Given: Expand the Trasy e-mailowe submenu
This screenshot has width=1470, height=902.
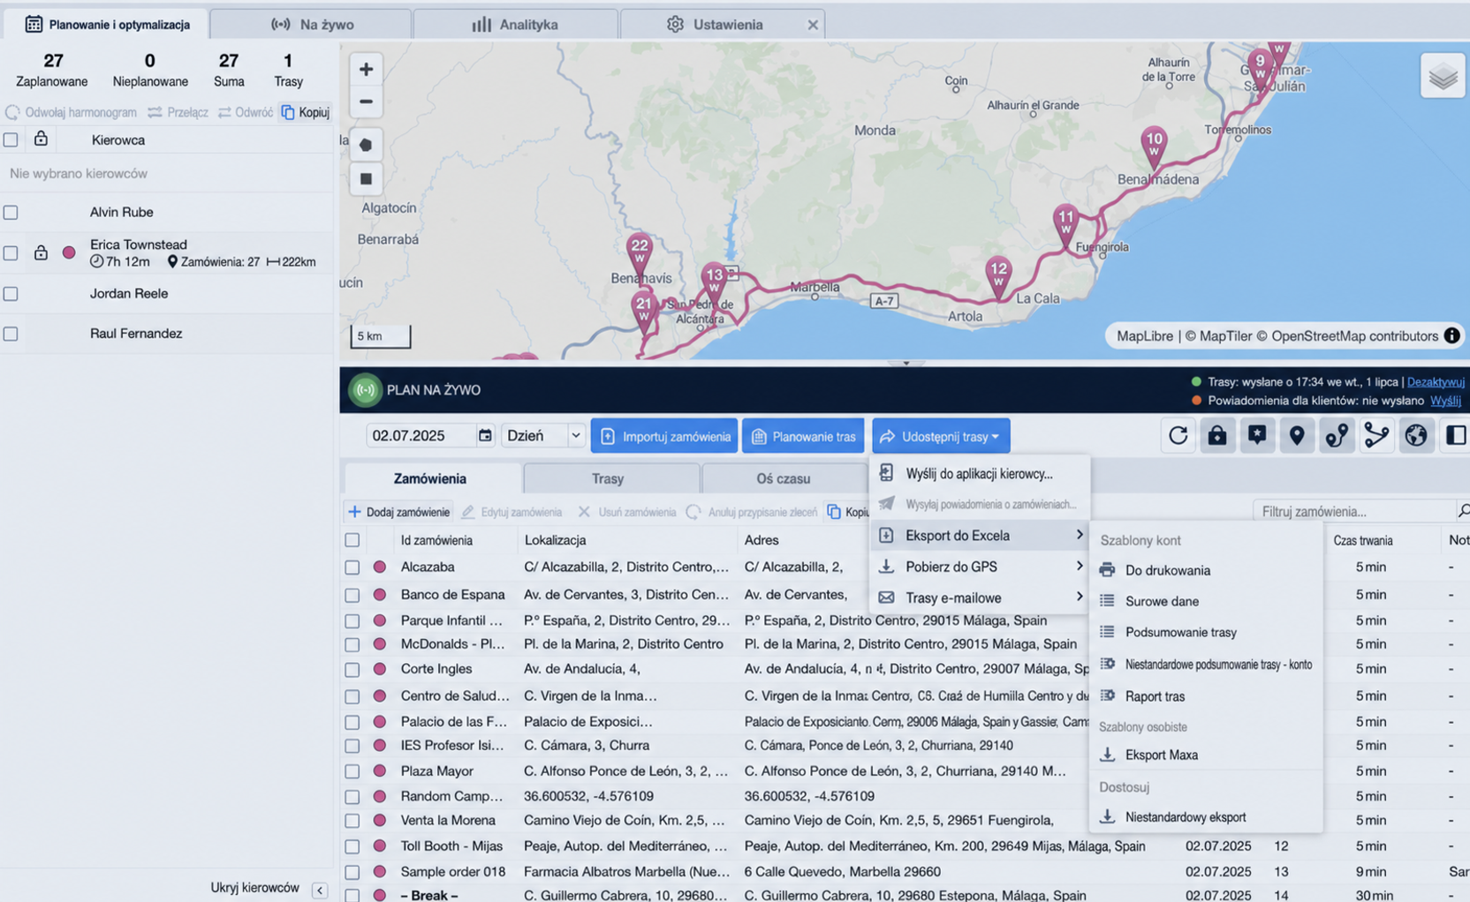Looking at the screenshot, I should point(980,598).
